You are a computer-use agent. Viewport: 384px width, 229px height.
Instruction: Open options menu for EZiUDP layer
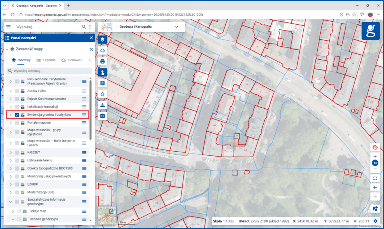(x=84, y=185)
